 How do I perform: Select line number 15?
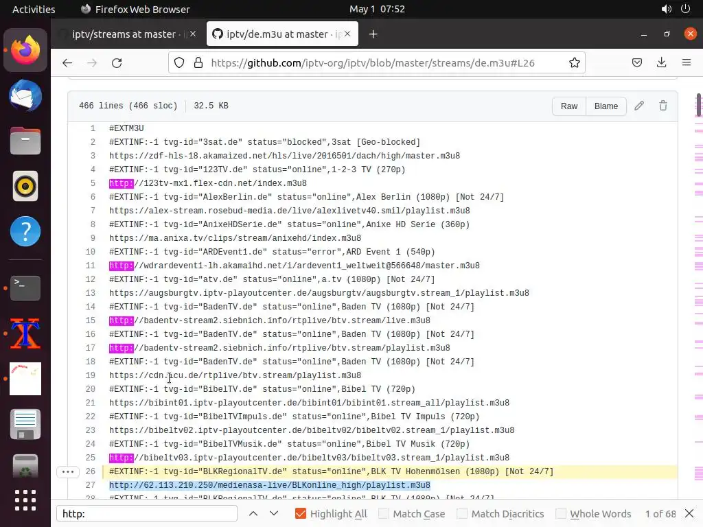(x=91, y=320)
